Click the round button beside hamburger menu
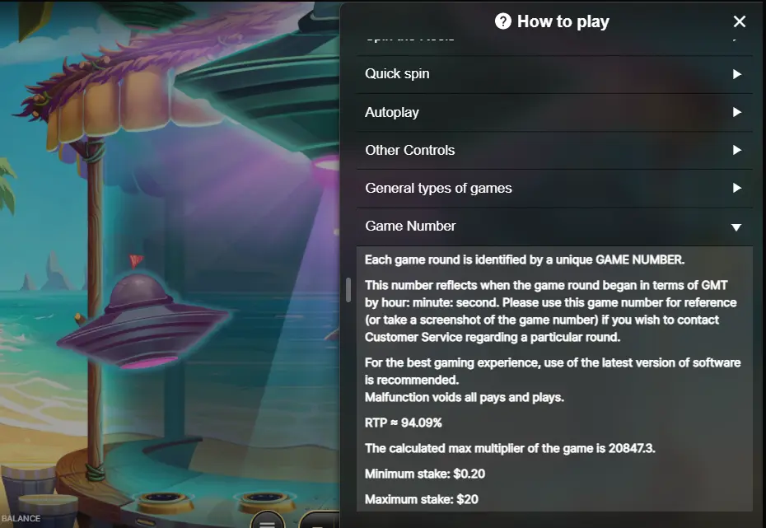Viewport: 766px width, 528px height. pos(320,521)
